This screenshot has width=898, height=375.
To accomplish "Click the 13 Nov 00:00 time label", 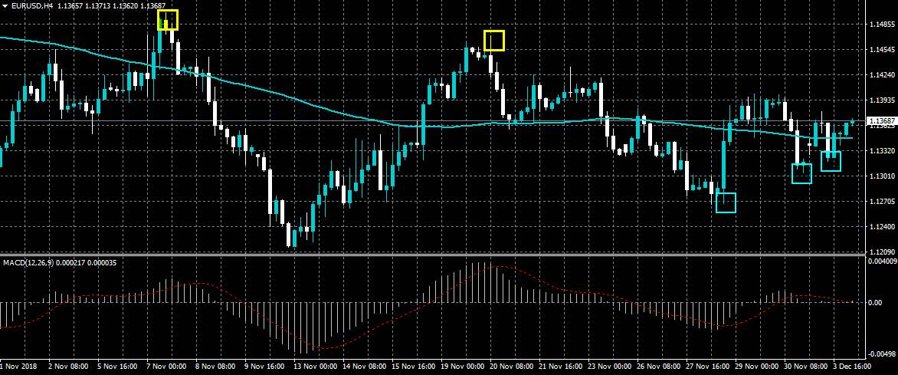I will (x=314, y=366).
